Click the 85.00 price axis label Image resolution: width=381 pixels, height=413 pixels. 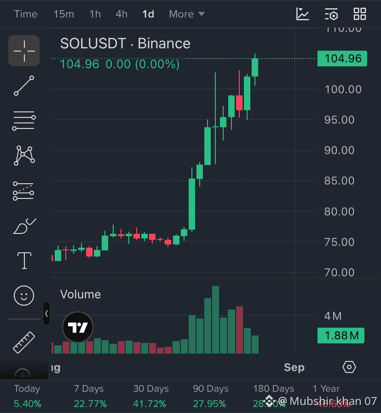click(x=339, y=180)
